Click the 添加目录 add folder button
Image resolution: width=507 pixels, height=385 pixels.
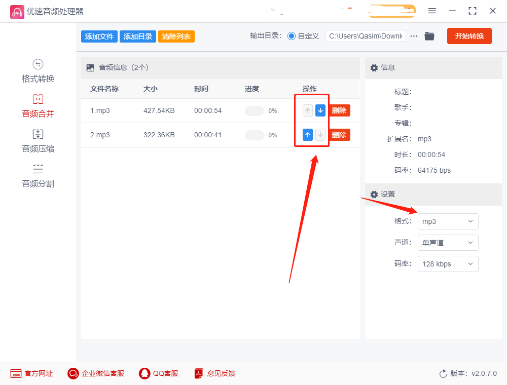coord(138,36)
